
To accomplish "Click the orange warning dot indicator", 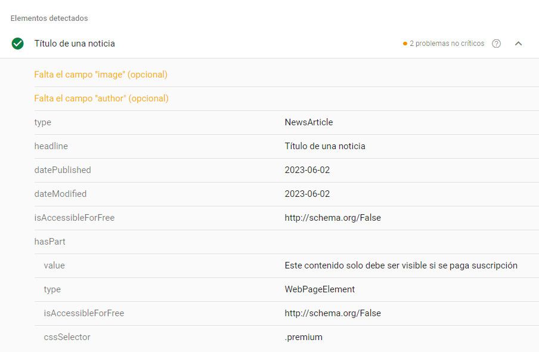I will click(406, 43).
